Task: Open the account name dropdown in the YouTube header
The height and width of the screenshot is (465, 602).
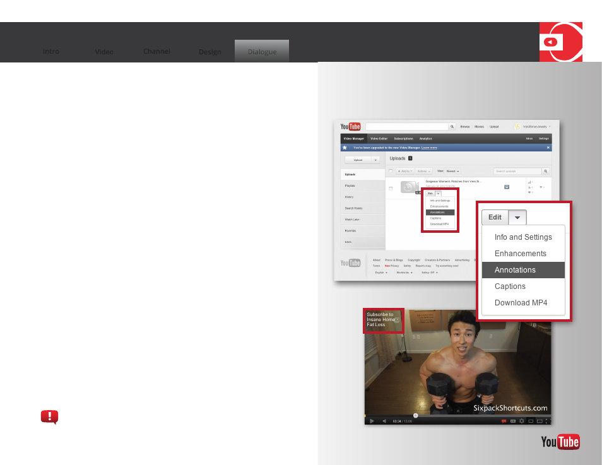Action: [x=536, y=126]
